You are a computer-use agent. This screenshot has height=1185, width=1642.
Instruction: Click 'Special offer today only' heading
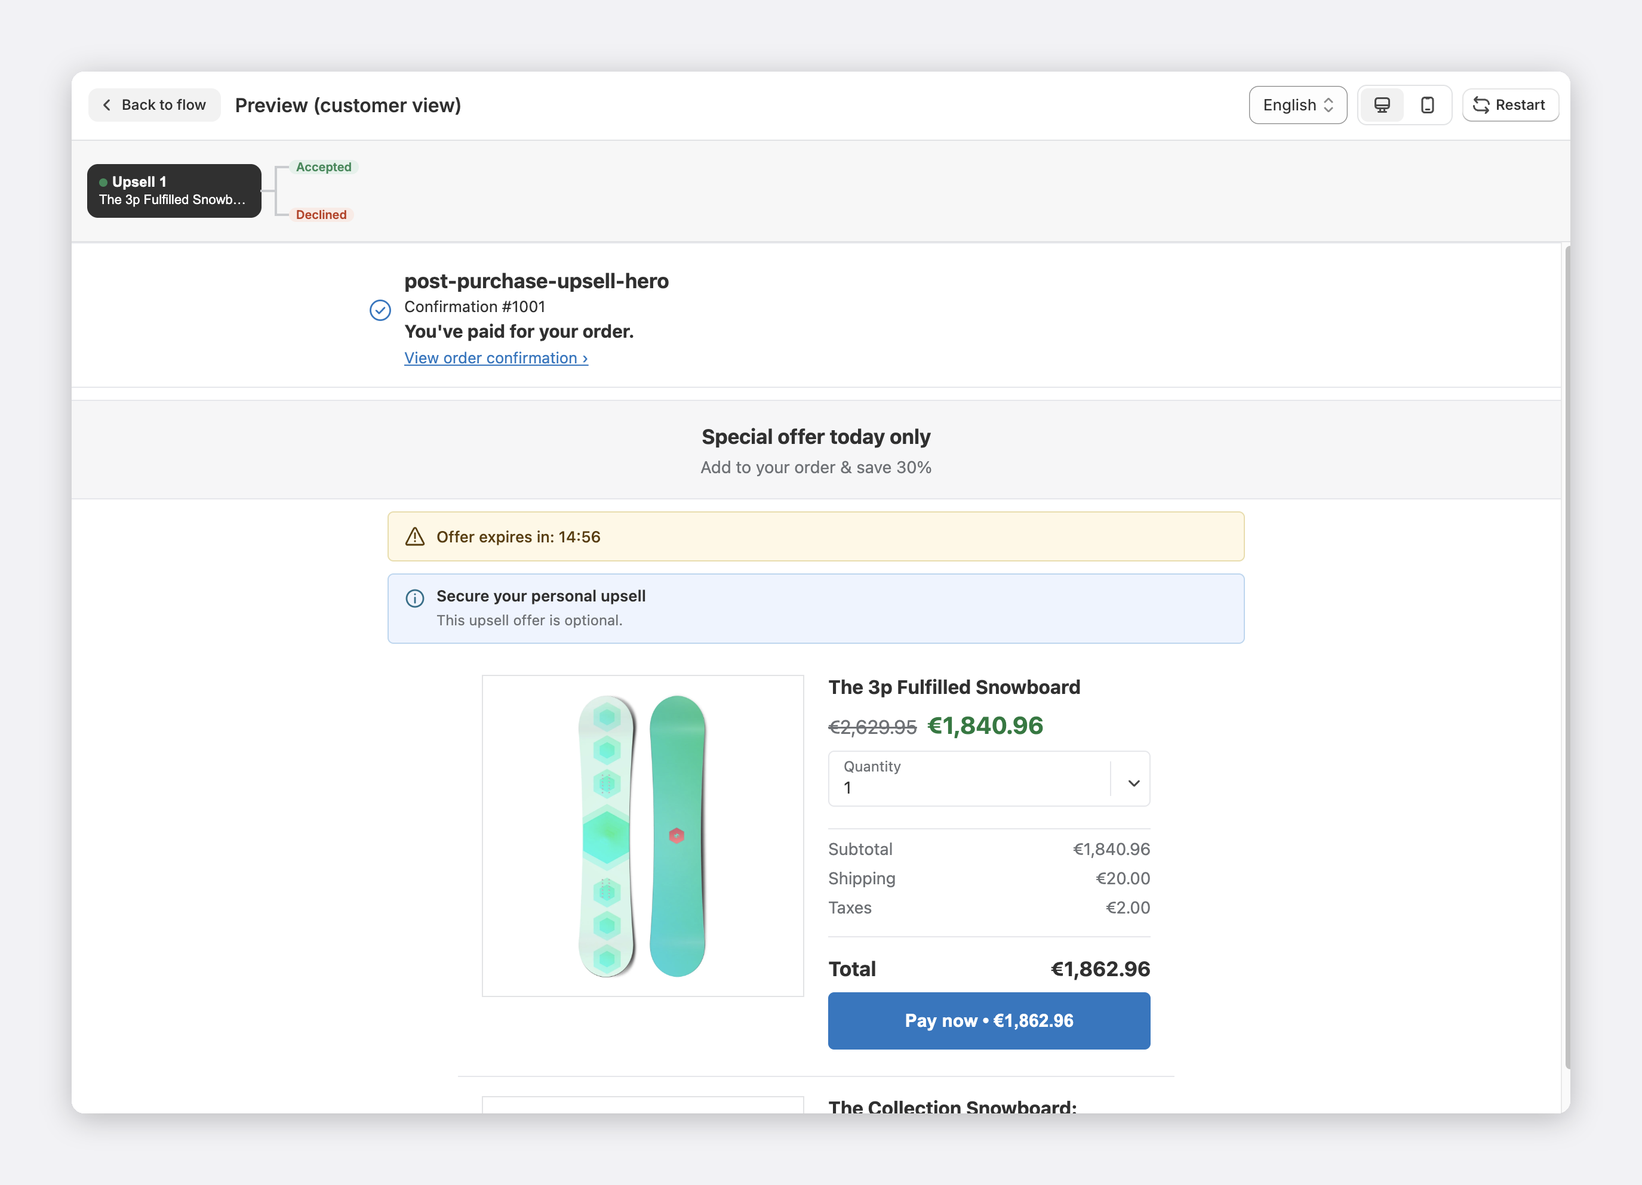click(816, 437)
